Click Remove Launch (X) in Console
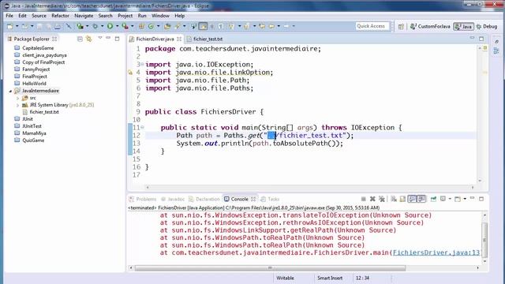 click(372, 199)
